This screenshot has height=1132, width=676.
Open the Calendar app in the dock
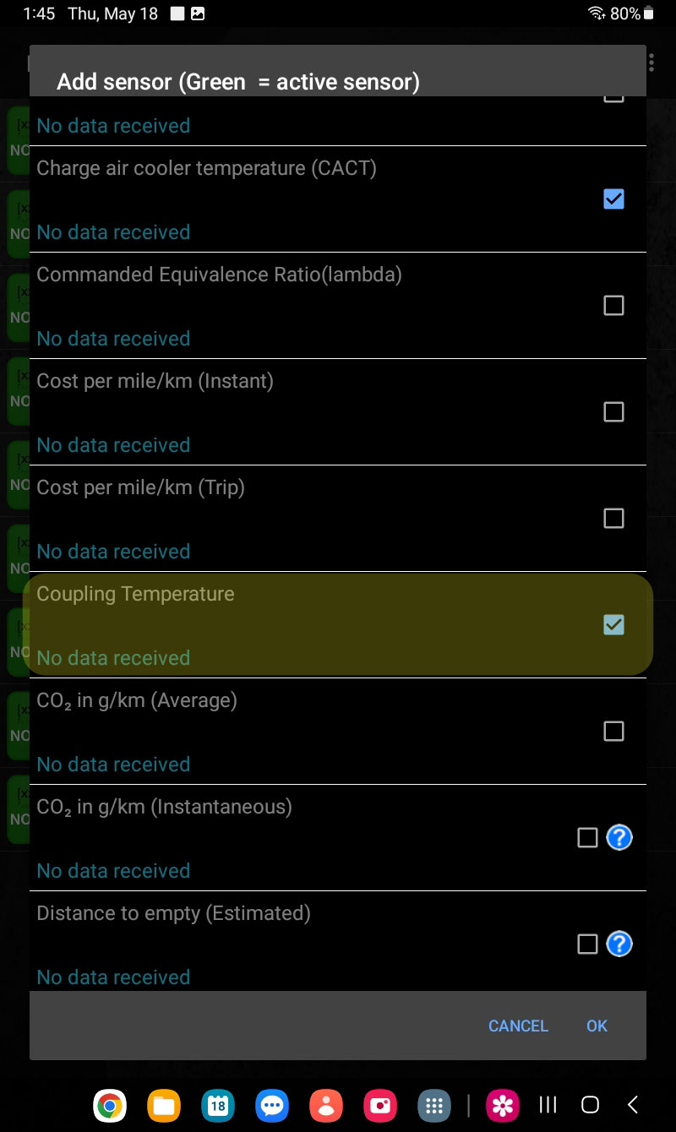click(218, 1105)
